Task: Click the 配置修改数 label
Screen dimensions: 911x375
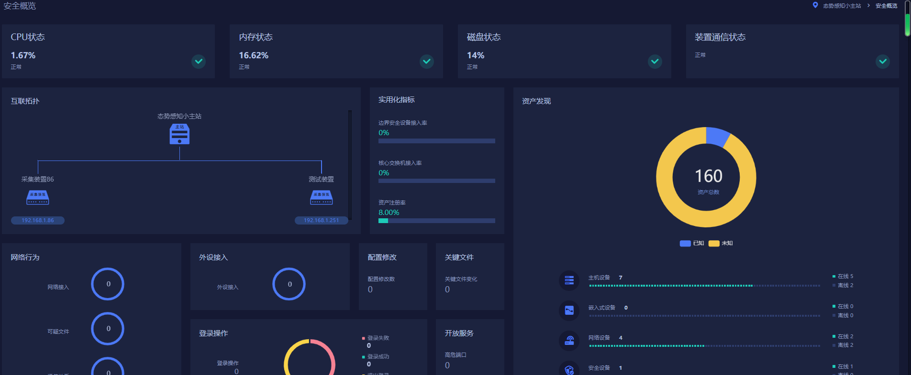Action: click(x=381, y=279)
